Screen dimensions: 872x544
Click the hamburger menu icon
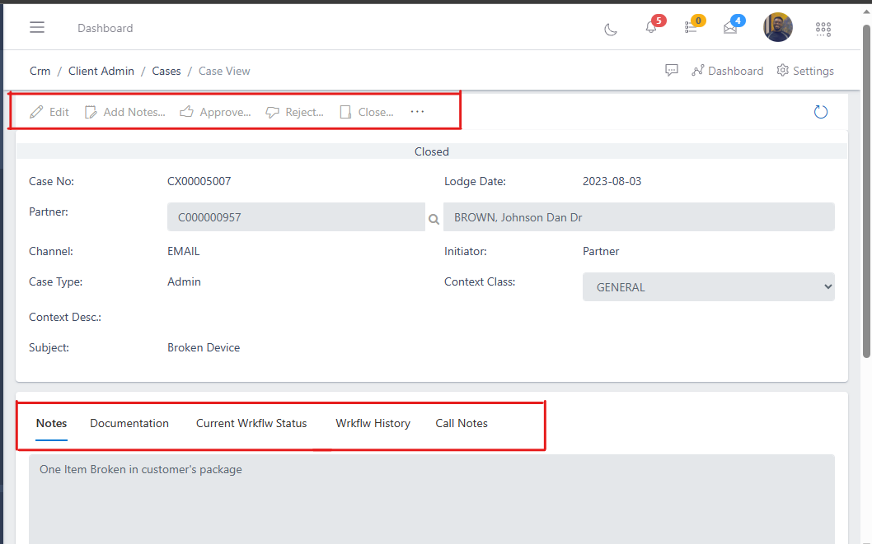[x=36, y=26]
